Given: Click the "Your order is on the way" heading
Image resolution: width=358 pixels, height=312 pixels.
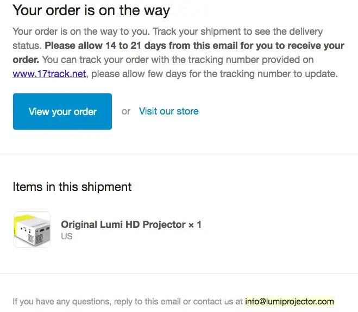Looking at the screenshot, I should [x=91, y=10].
